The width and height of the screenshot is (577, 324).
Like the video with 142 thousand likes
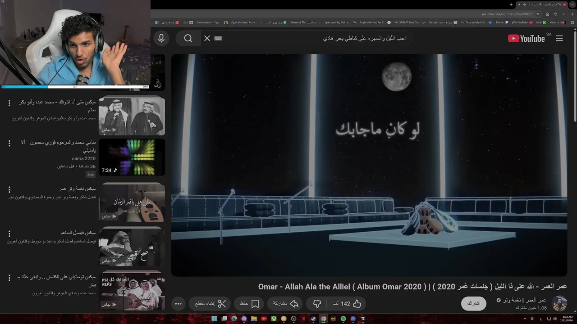tap(347, 304)
